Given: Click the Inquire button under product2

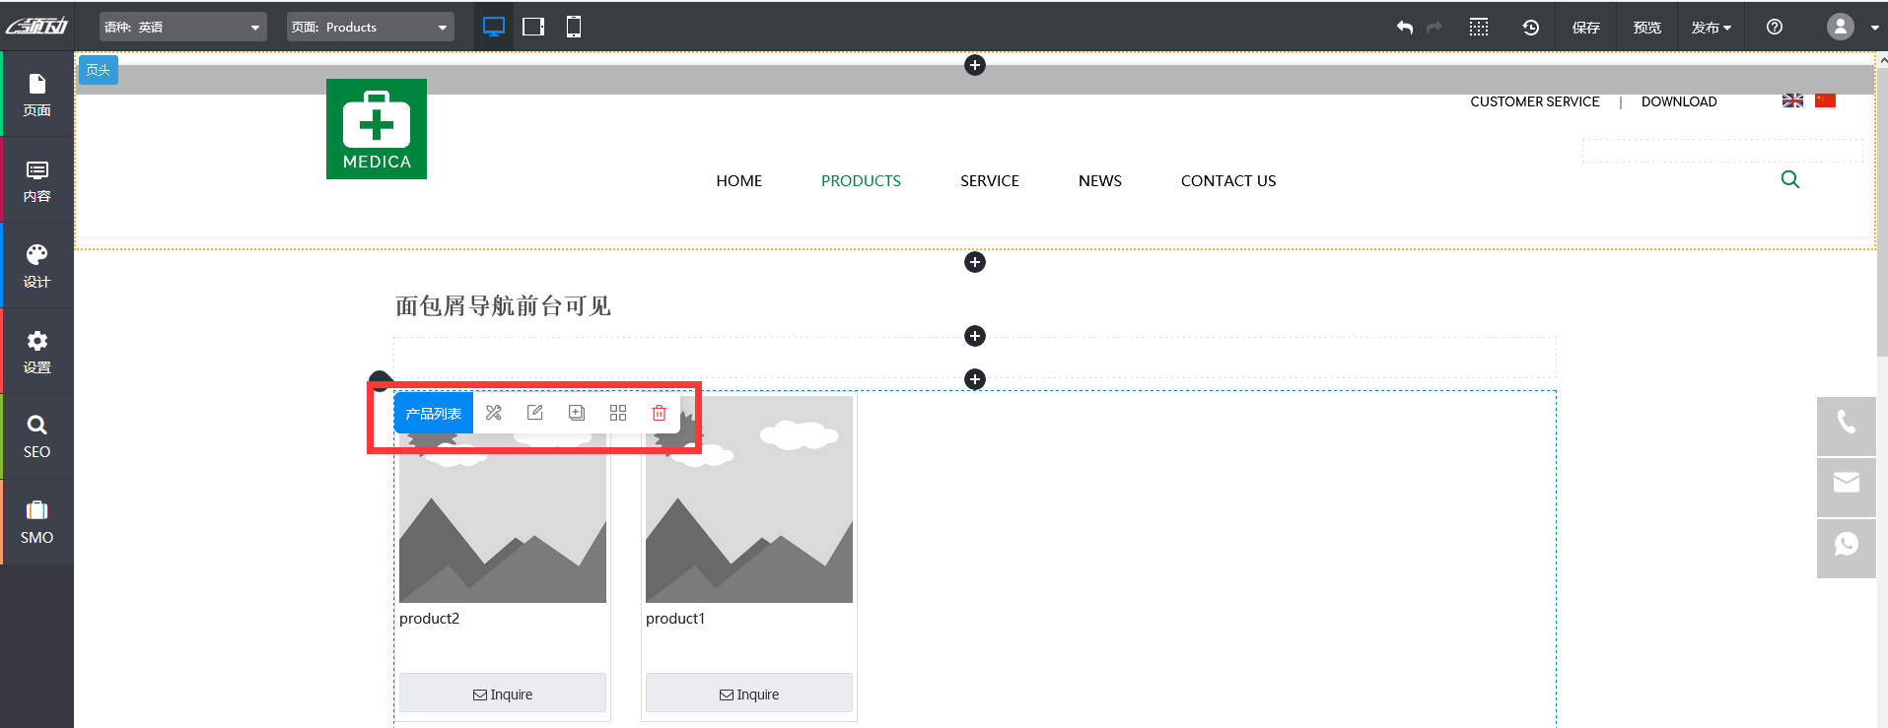Looking at the screenshot, I should (x=503, y=694).
